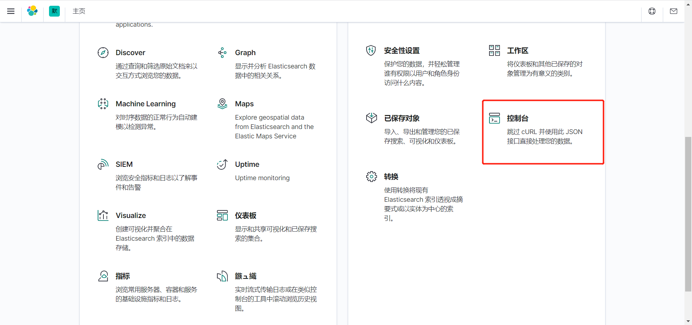Open the help lifebuoy icon
Screen dimensions: 692x325
pyautogui.click(x=652, y=11)
